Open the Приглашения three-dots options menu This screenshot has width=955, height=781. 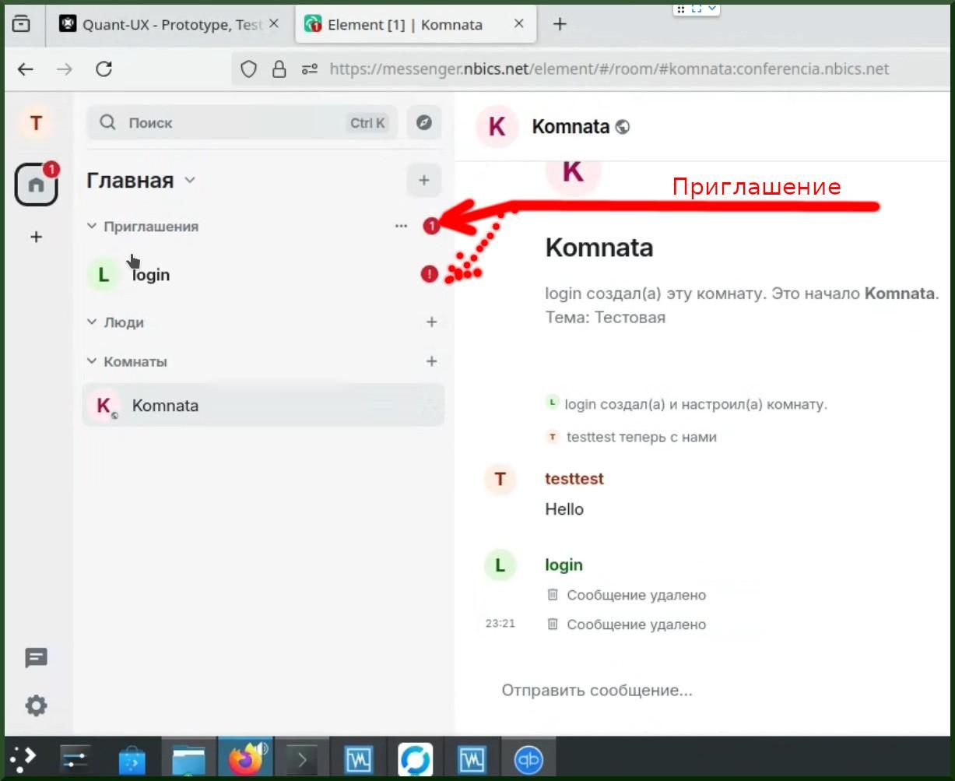pos(401,227)
